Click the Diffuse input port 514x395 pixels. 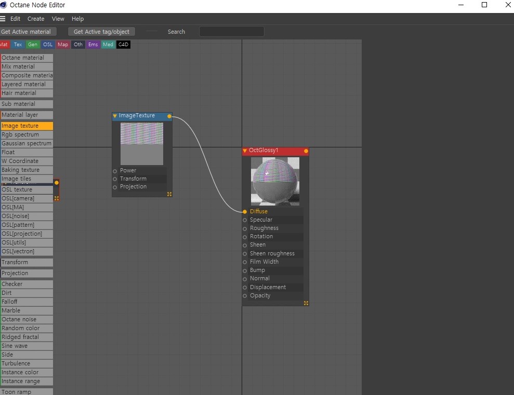[x=245, y=212]
